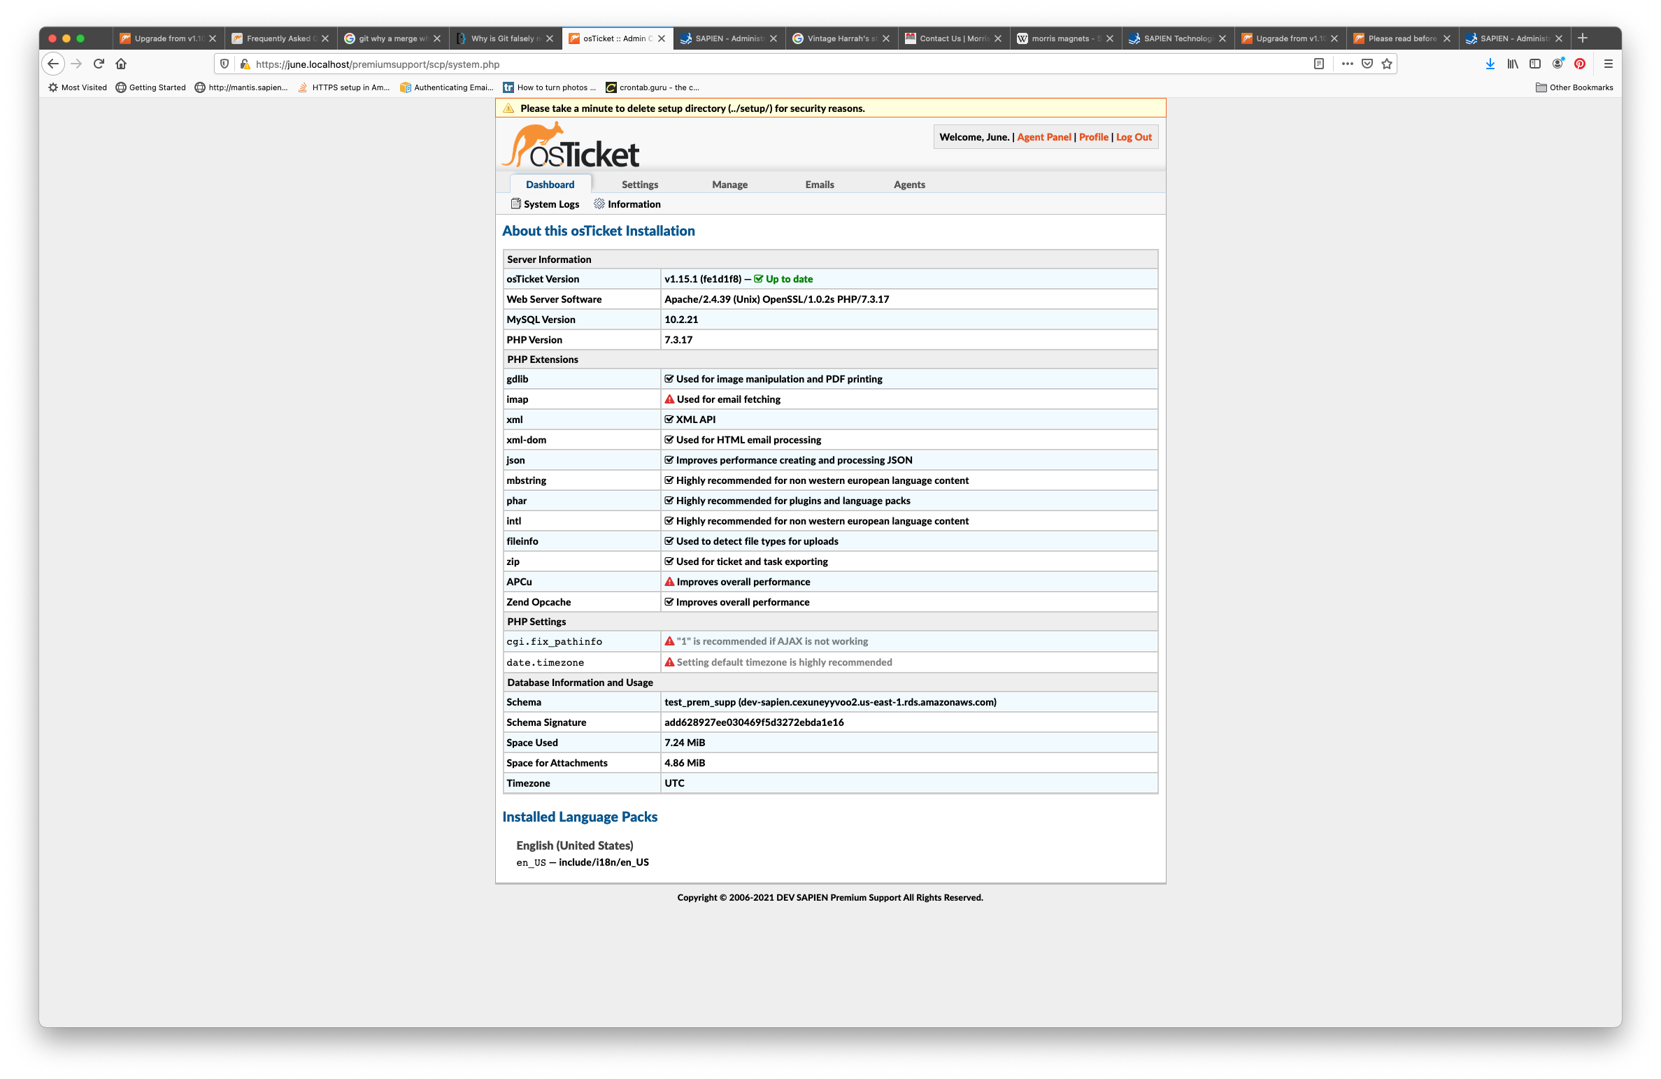
Task: Click cgi.fix_pathinfo warning icon
Action: 669,641
